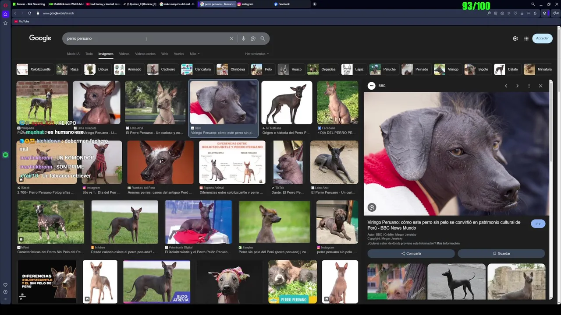Filter by Caricatura chip
The image size is (561, 315).
click(196, 69)
